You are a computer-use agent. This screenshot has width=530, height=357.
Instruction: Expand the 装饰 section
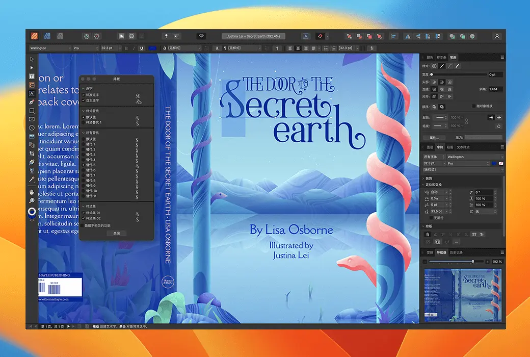[x=423, y=178]
